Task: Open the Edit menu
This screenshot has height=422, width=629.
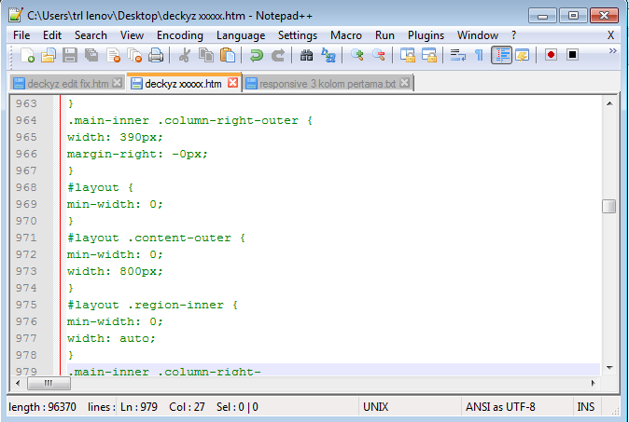Action: (x=52, y=35)
